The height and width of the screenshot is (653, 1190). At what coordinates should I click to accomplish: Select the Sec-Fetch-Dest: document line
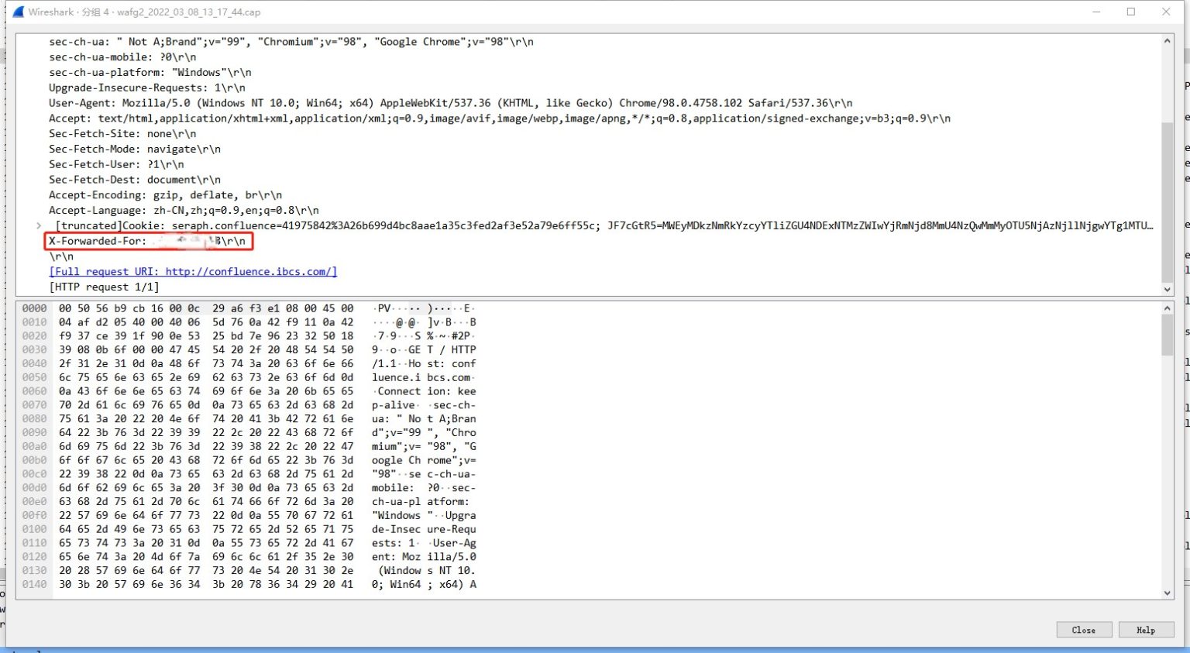tap(134, 179)
